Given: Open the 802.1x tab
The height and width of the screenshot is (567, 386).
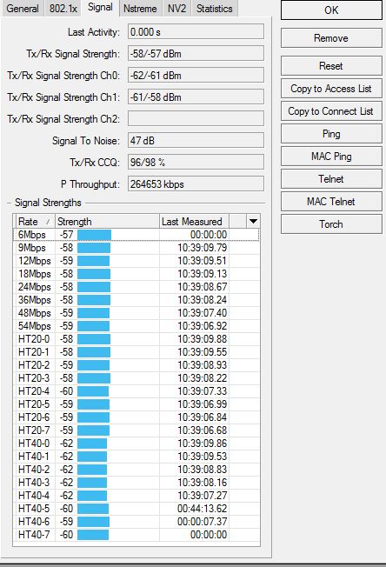Looking at the screenshot, I should pos(63,9).
